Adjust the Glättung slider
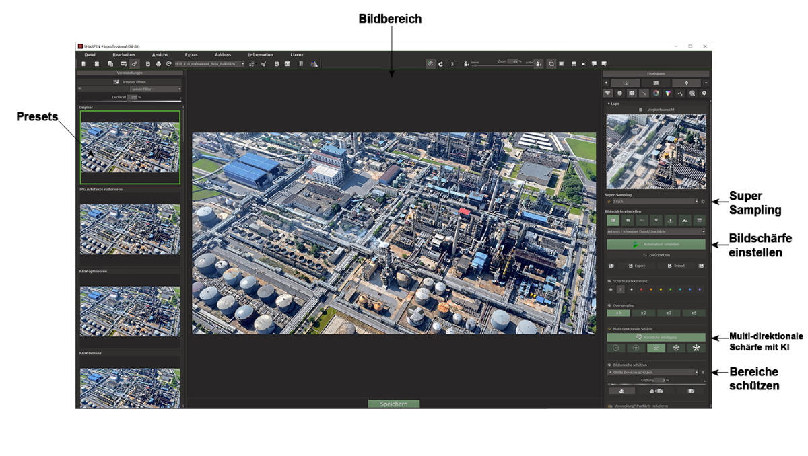 click(656, 384)
